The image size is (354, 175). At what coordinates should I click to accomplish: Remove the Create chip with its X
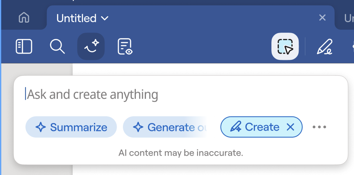290,127
